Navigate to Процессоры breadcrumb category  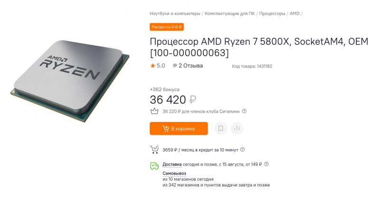[272, 14]
